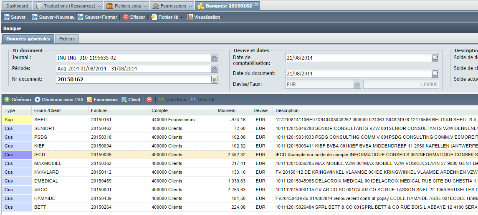Close the Fichiers coda tab

[145, 5]
